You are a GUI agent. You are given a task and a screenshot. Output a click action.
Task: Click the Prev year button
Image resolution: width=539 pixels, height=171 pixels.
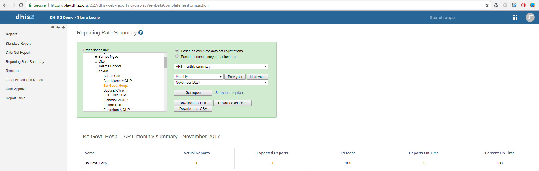coord(235,77)
